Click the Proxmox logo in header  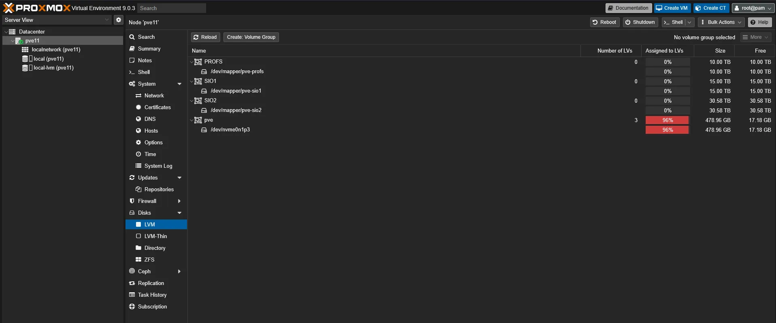36,8
